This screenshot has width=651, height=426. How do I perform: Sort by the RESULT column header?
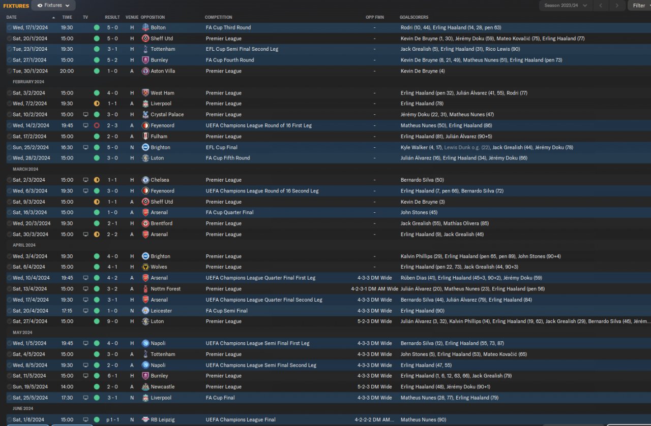[x=112, y=17]
